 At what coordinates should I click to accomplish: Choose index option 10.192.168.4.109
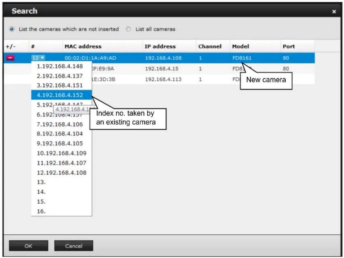pyautogui.click(x=61, y=153)
